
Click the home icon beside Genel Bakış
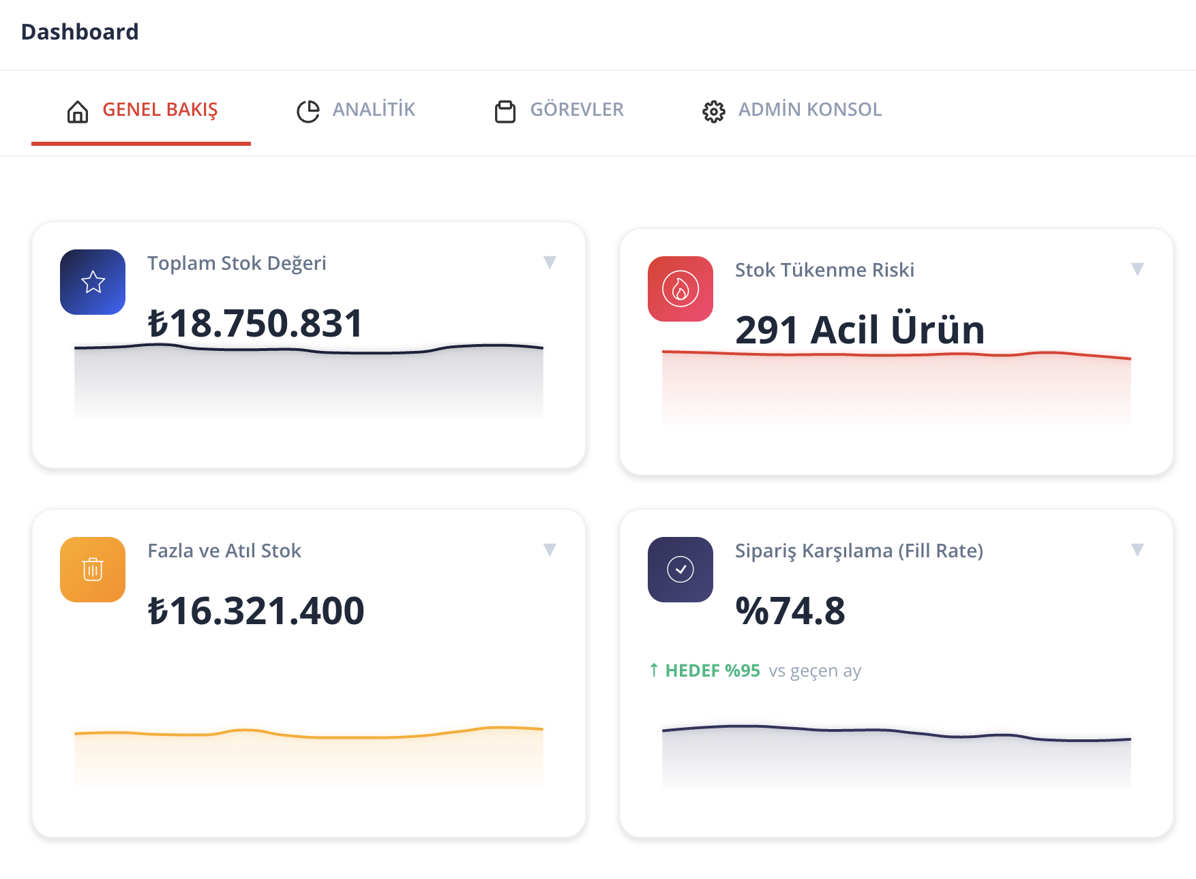(x=78, y=111)
